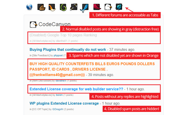This screenshot has width=185, height=115.
Task: Click '(2 posts)' count beside GDragoN
Action: pyautogui.click(x=69, y=109)
